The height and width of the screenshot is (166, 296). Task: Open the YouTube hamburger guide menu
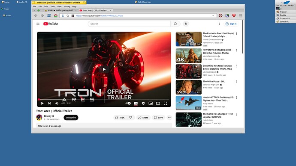[38, 24]
